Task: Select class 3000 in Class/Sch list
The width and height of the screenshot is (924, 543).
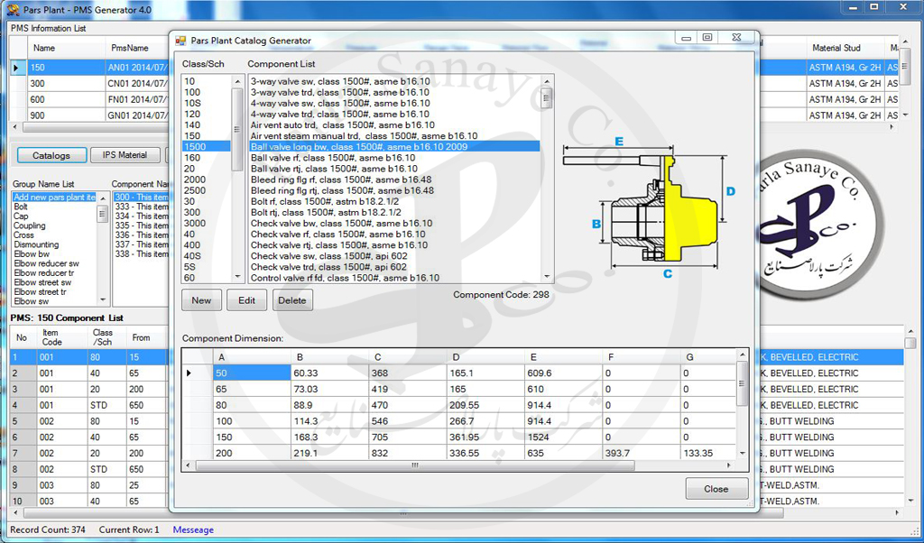Action: coord(207,223)
